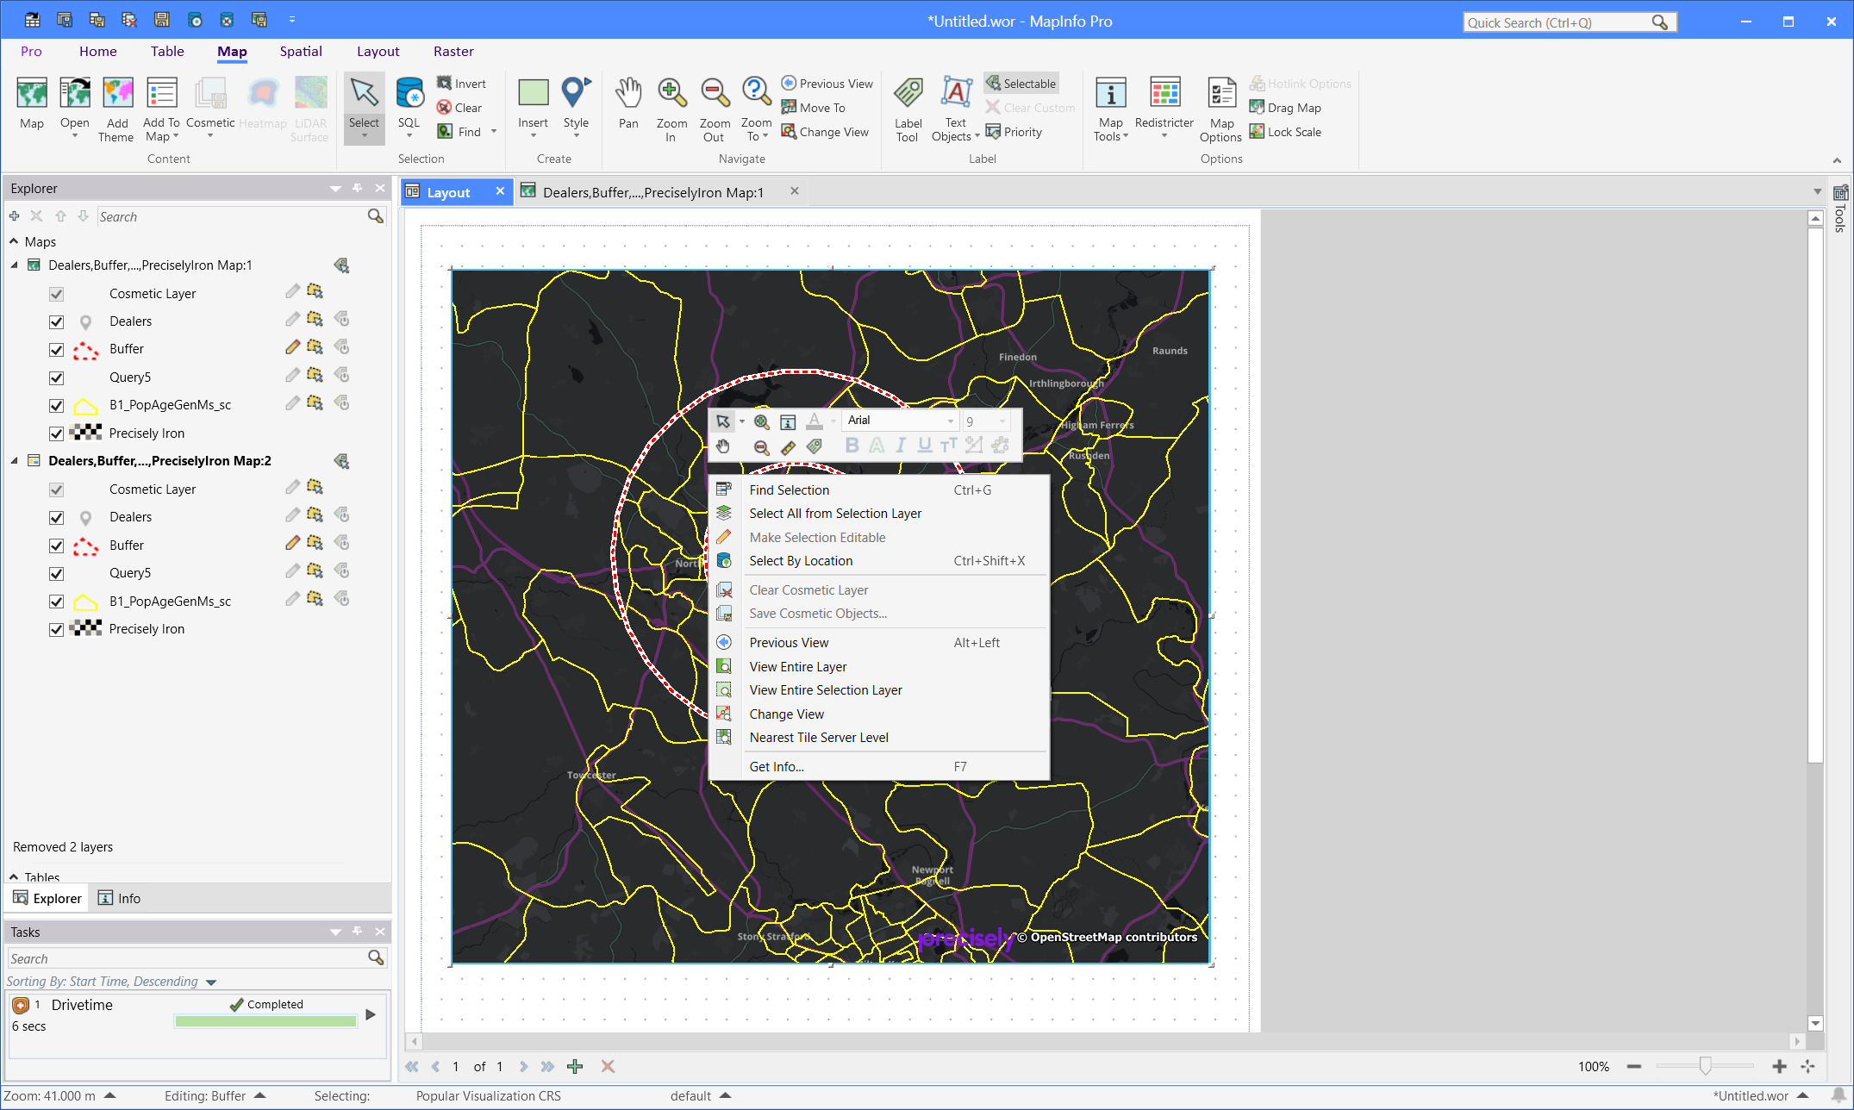Collapse Dealers,Buffer Map:1 tree node
This screenshot has width=1854, height=1110.
tap(15, 265)
